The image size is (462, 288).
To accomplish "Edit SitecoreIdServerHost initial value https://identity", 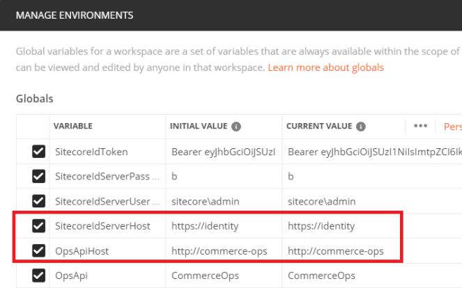I will [x=224, y=226].
